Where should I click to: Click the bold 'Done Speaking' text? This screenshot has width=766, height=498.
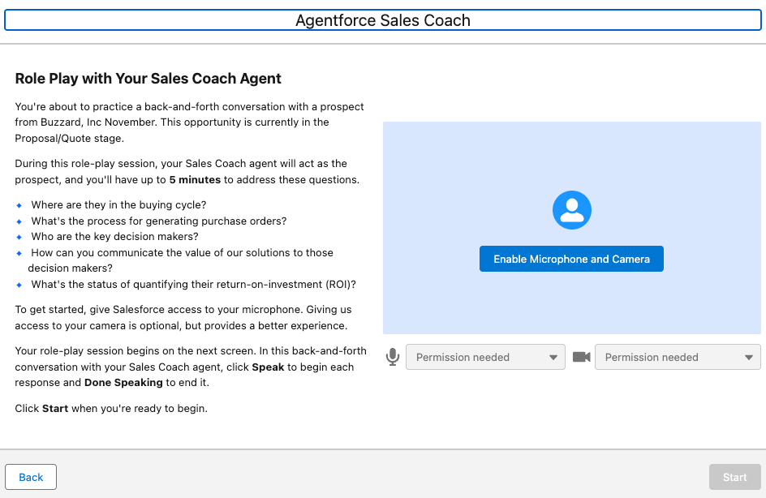[123, 382]
